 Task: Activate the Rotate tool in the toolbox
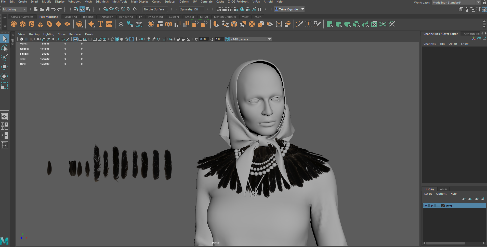click(x=4, y=76)
